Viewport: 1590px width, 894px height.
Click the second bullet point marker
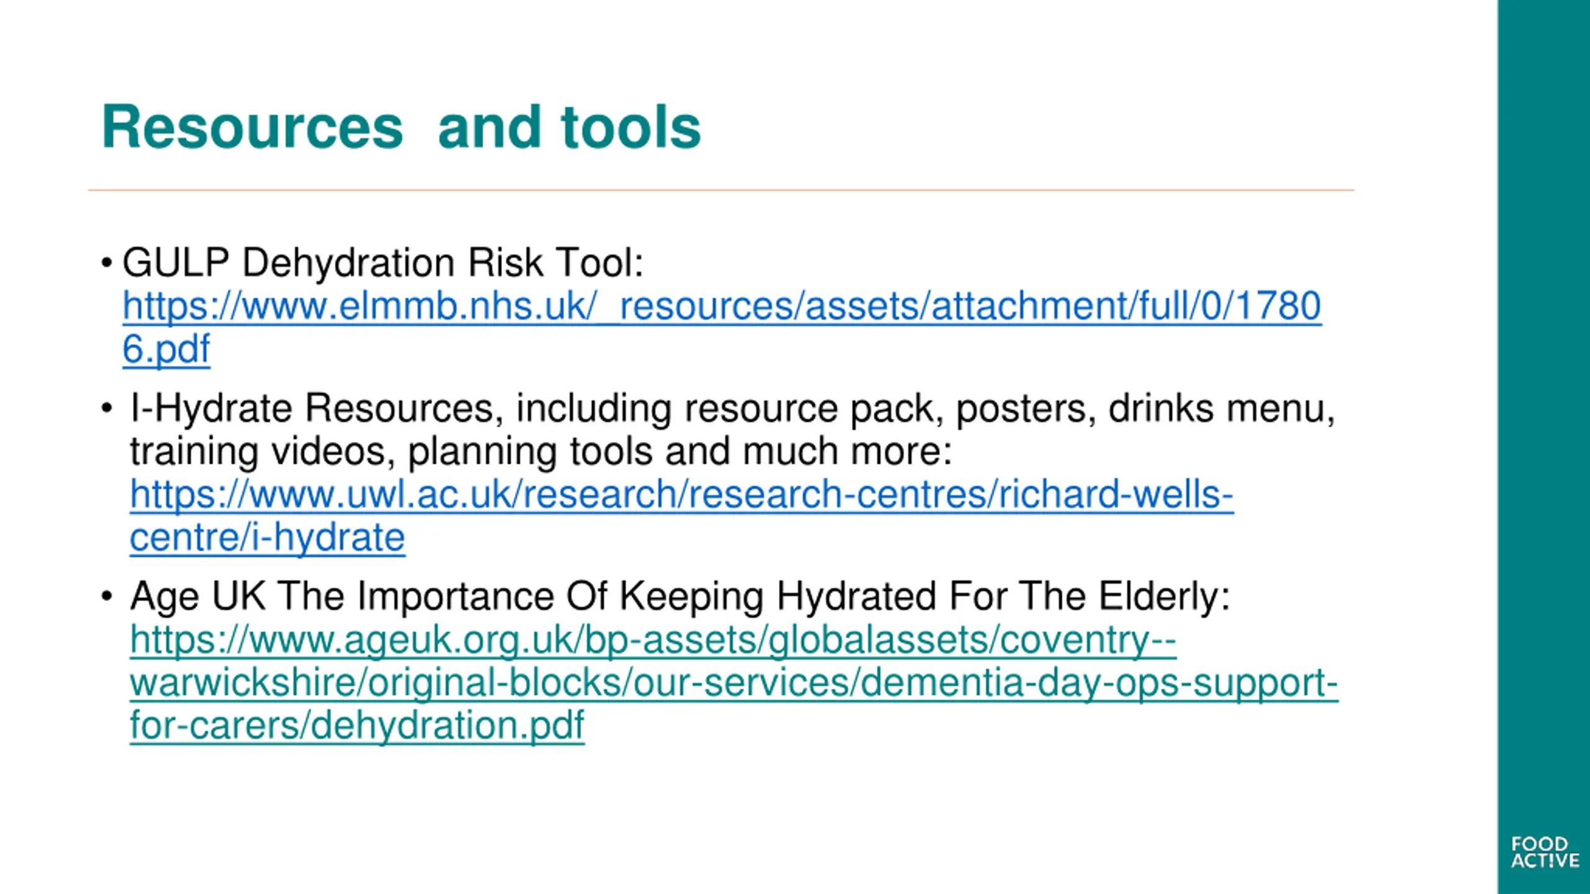107,409
